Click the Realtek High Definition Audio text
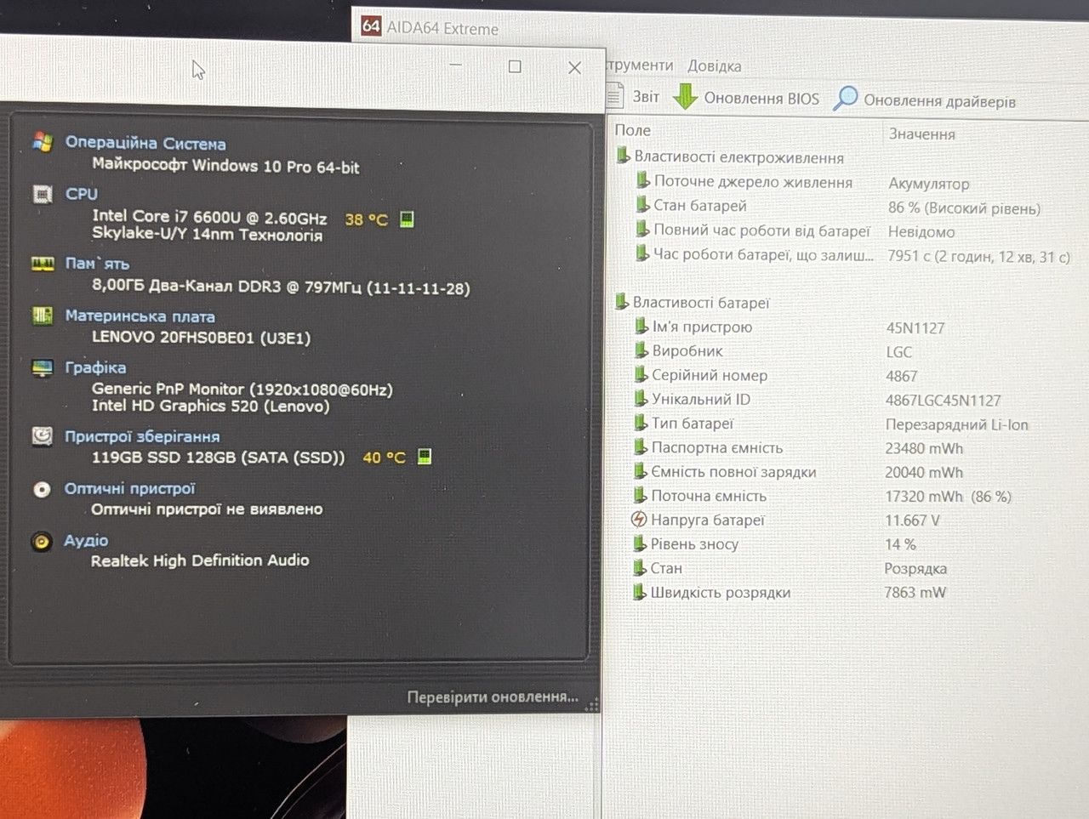This screenshot has height=819, width=1089. [200, 560]
